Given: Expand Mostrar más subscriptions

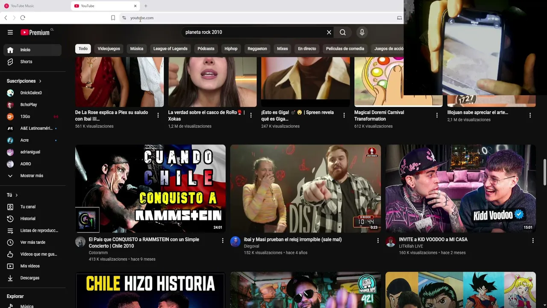Looking at the screenshot, I should [32, 176].
